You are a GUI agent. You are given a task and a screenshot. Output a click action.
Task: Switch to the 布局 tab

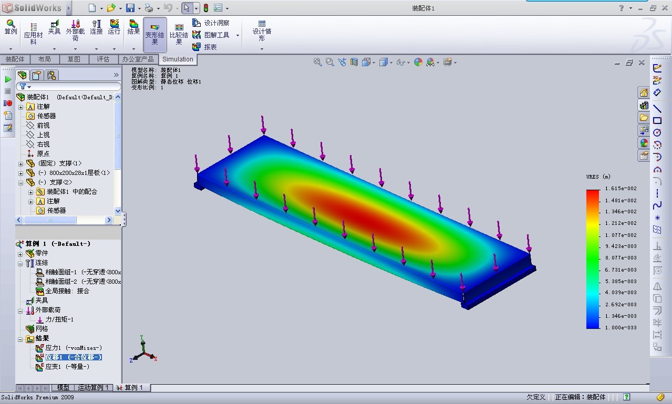[45, 59]
